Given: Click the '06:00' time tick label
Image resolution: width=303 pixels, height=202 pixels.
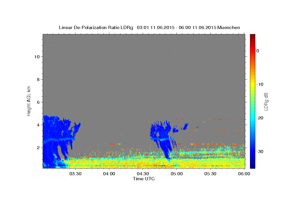Looking at the screenshot, I should (x=244, y=174).
